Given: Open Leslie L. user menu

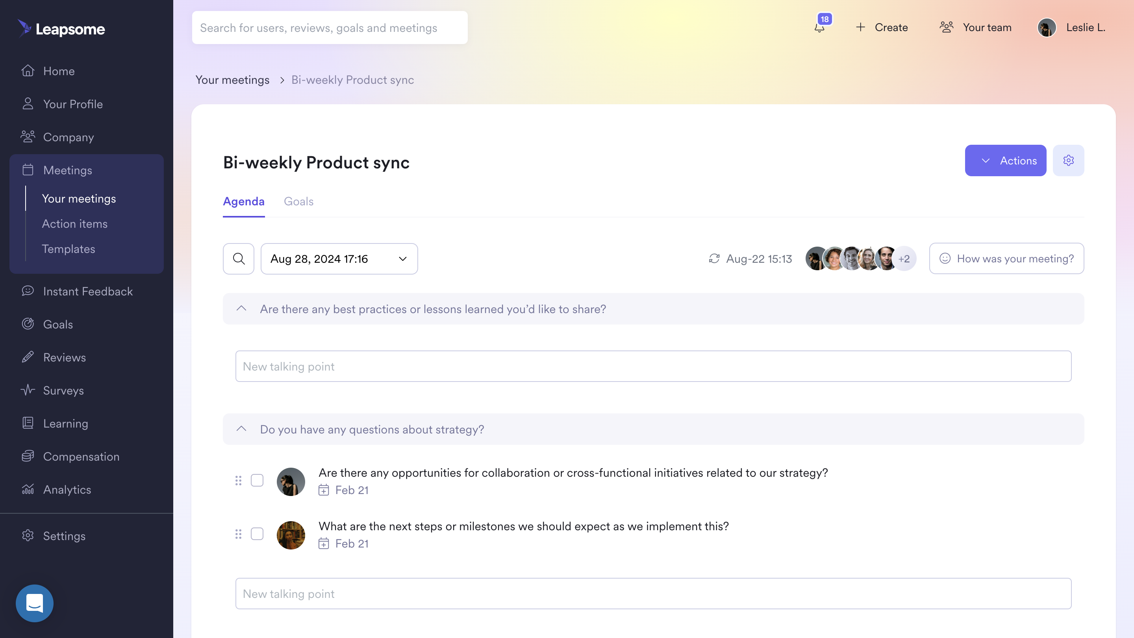Looking at the screenshot, I should click(1071, 27).
